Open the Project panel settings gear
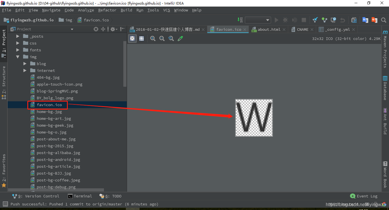 click(x=113, y=29)
